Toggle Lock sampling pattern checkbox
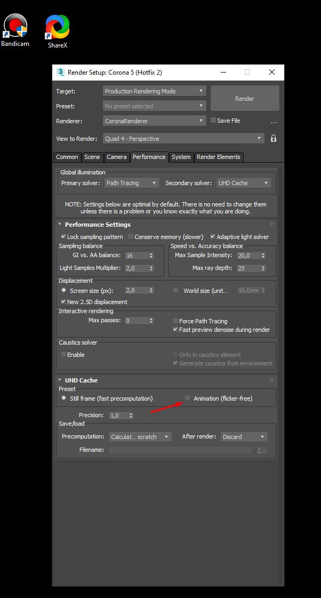This screenshot has width=321, height=598. pos(63,236)
